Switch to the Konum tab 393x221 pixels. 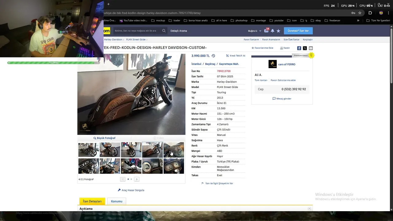(117, 201)
